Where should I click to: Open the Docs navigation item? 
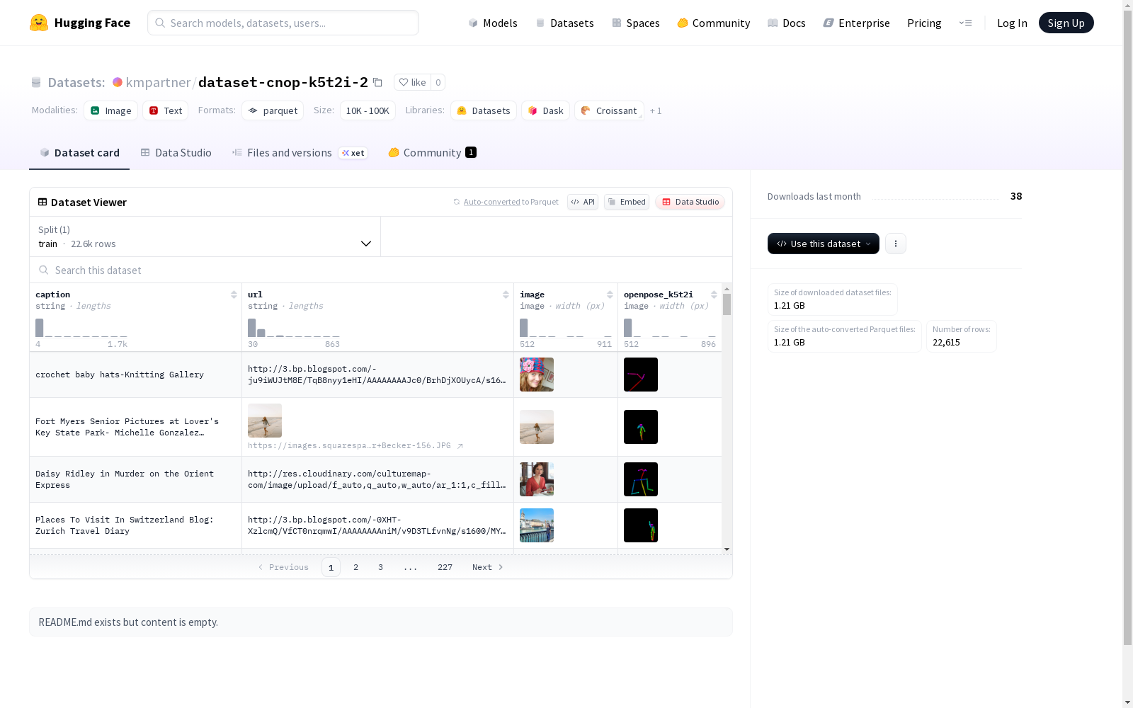[787, 23]
